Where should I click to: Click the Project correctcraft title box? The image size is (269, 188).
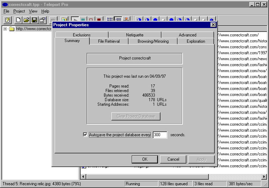pyautogui.click(x=134, y=58)
